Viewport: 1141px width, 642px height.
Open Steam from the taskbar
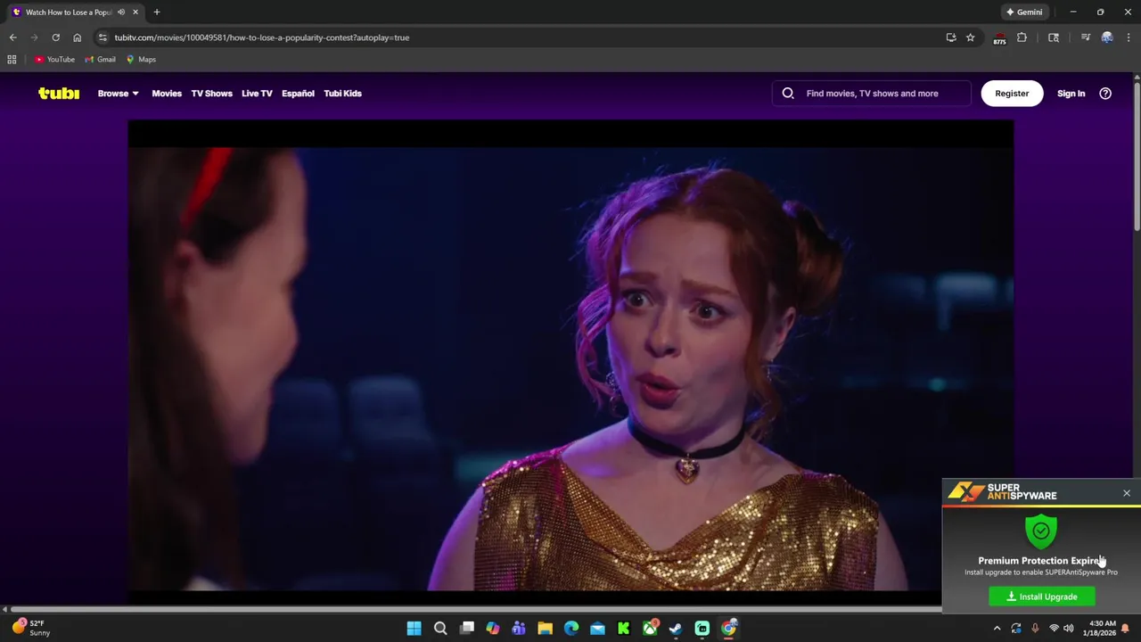tap(676, 629)
